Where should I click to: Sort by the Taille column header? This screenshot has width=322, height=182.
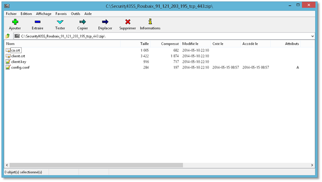pos(135,44)
